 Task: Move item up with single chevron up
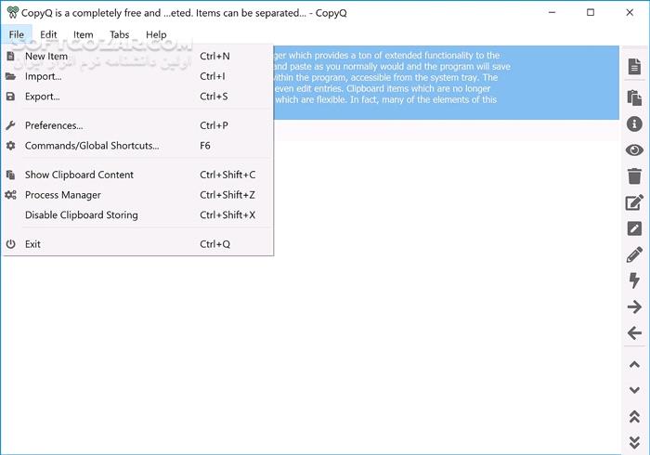point(634,365)
